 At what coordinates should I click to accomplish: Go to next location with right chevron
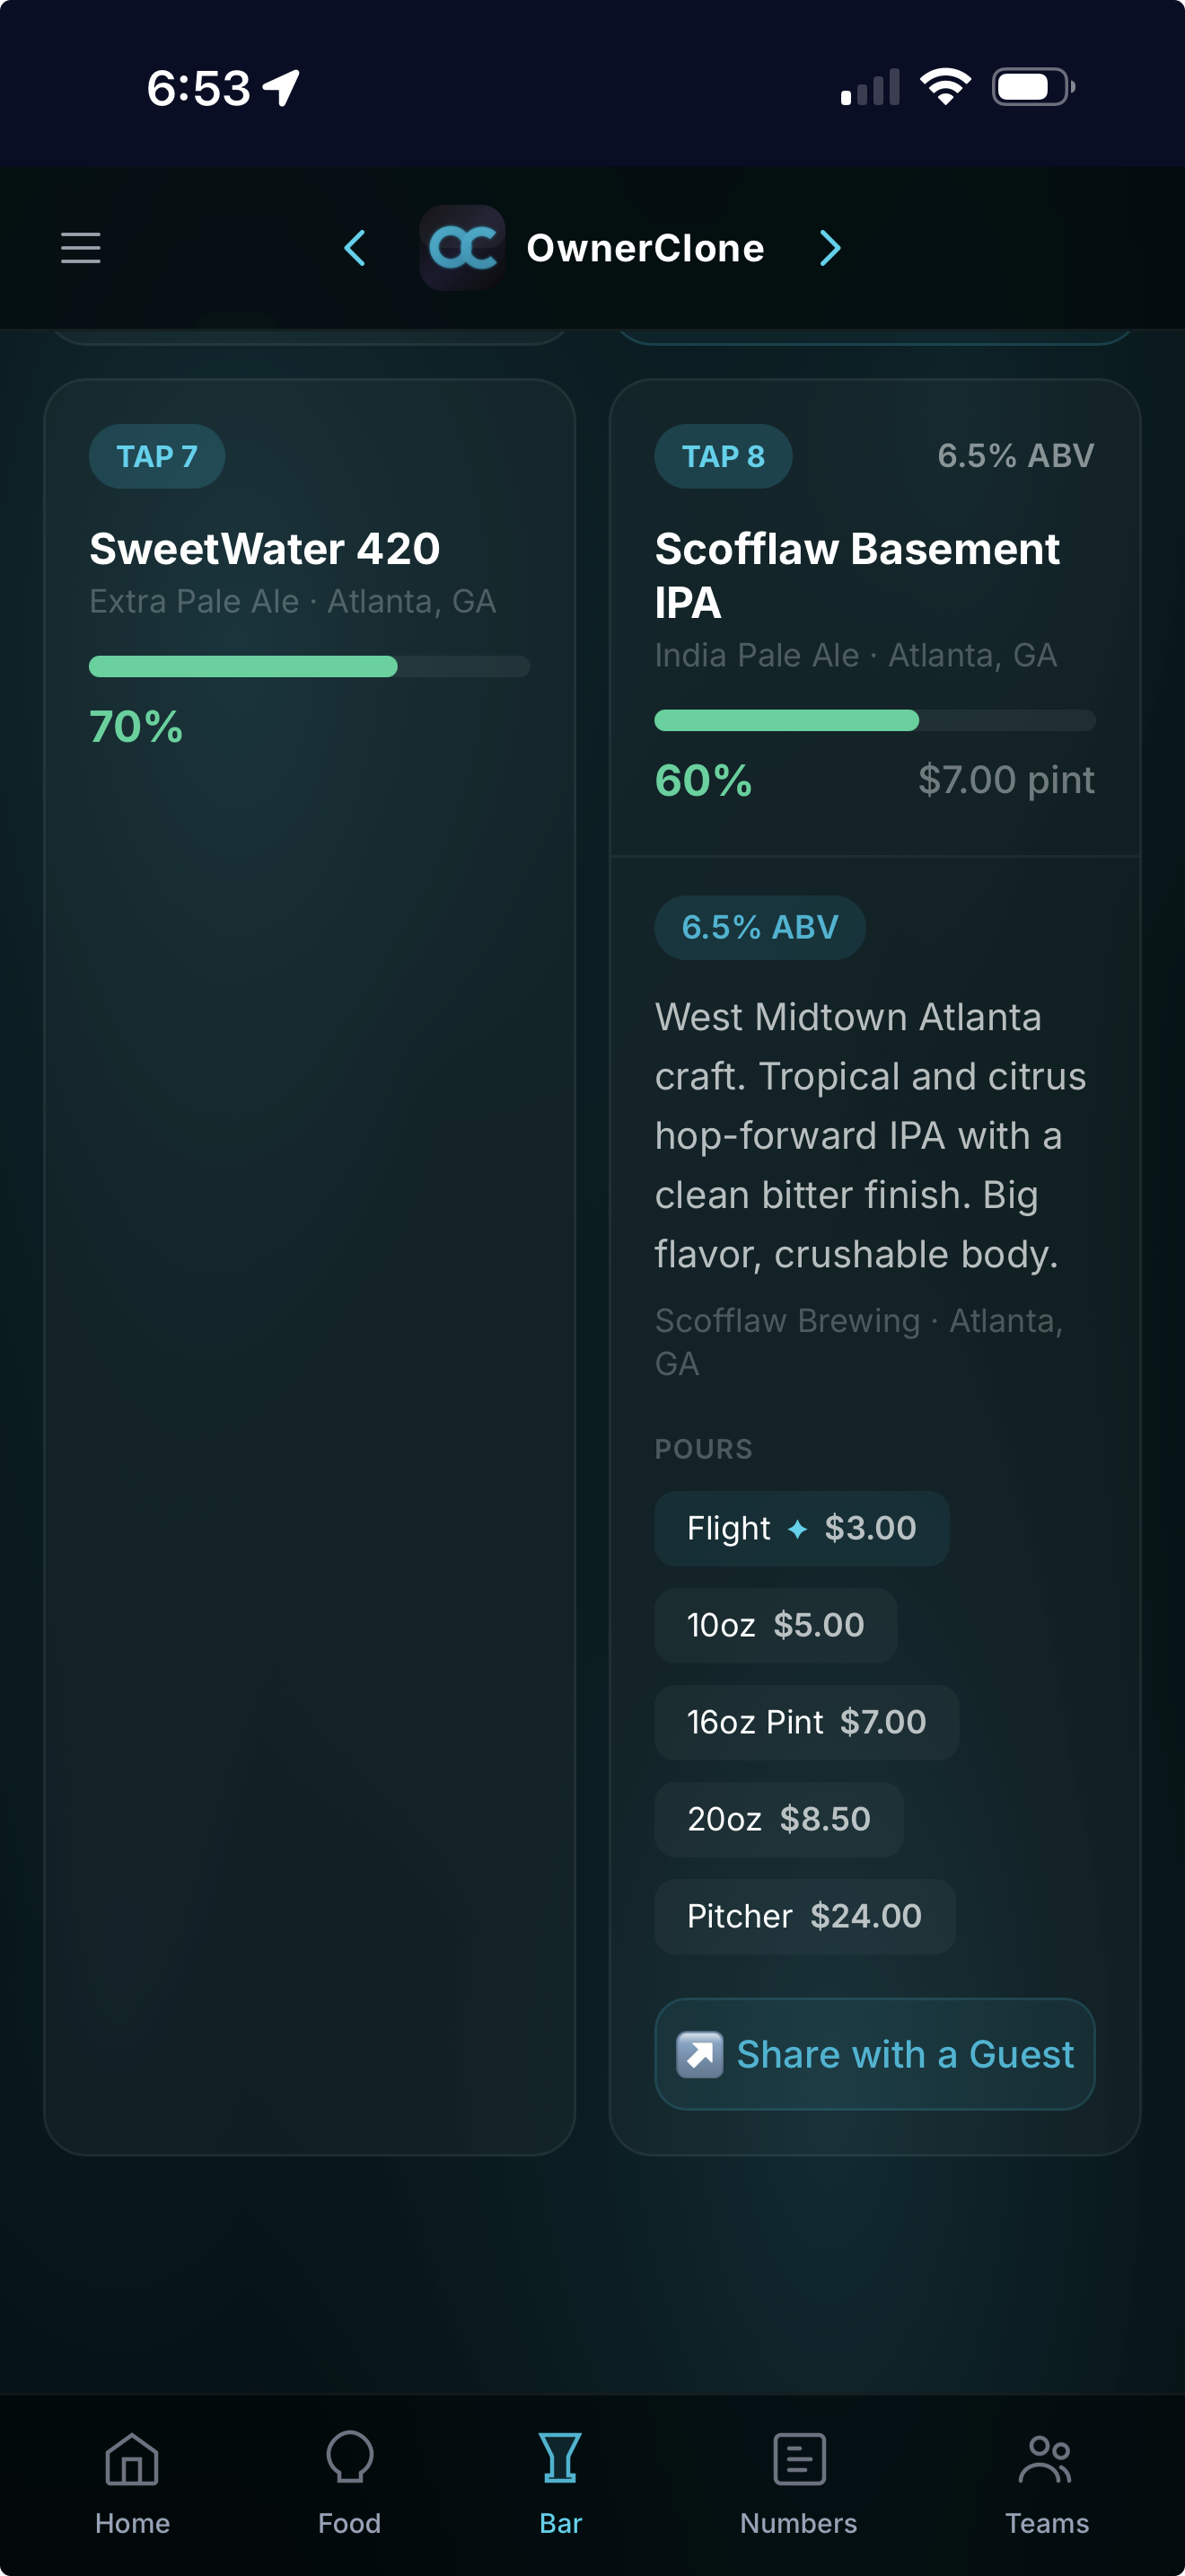829,248
